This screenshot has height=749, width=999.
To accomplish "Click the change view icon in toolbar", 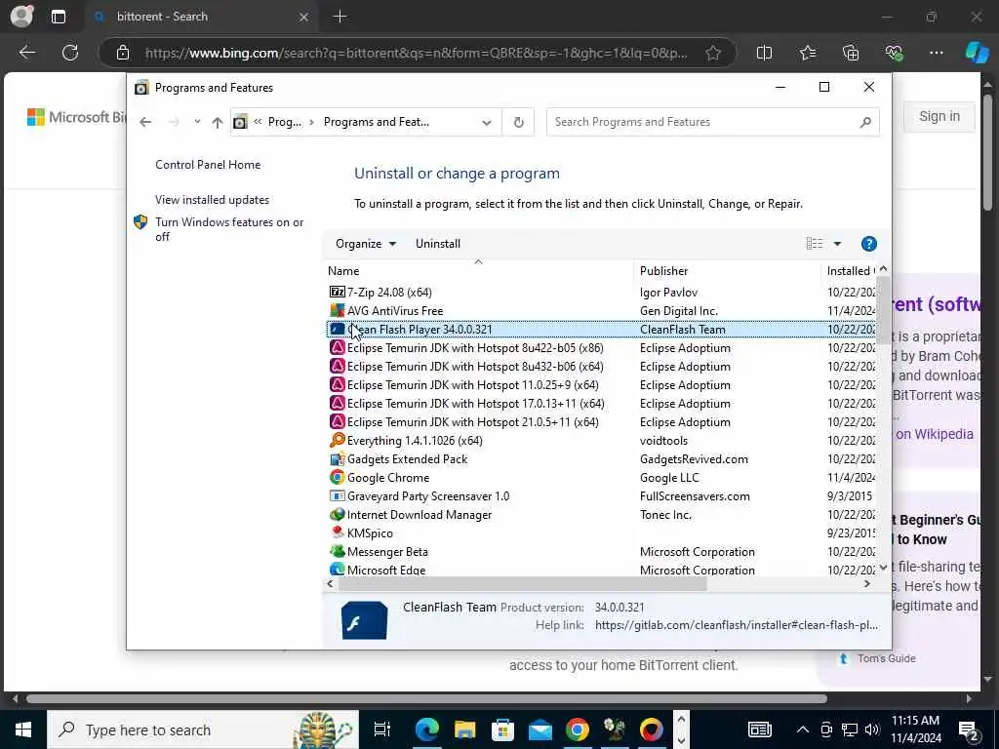I will click(x=815, y=243).
